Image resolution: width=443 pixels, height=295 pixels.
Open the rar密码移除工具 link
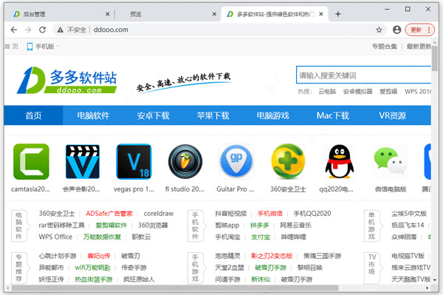[x=61, y=226]
